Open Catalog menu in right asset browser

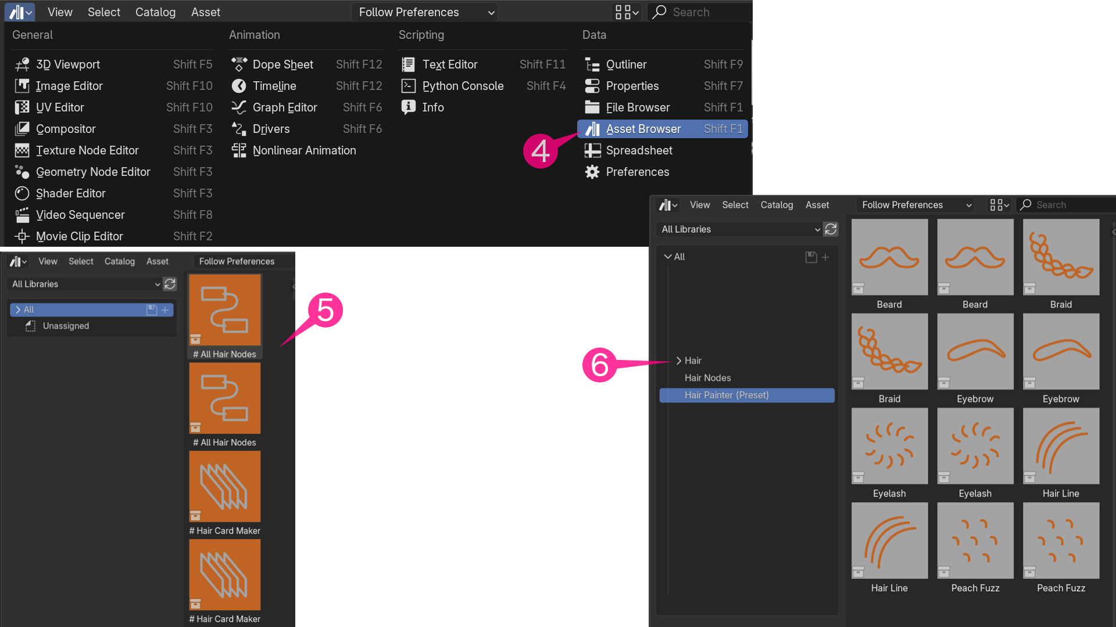coord(777,205)
